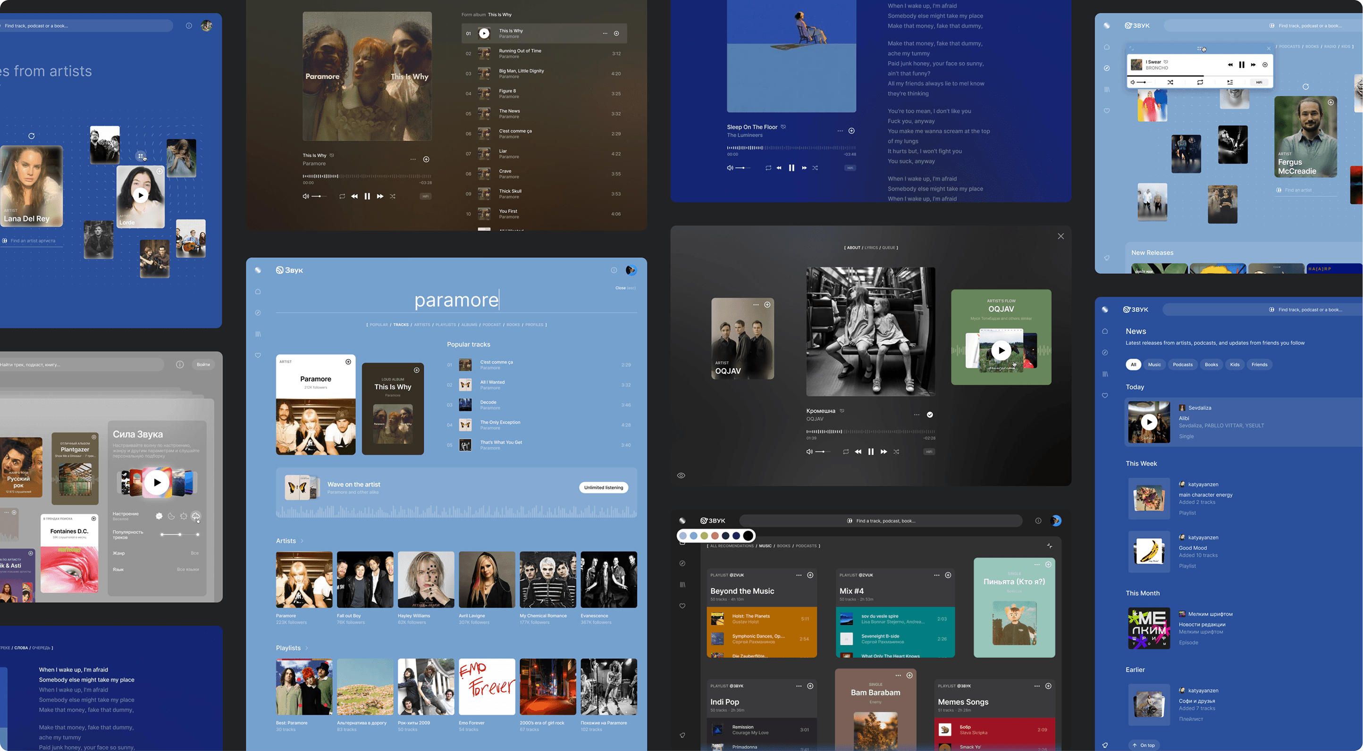Expand the Playlists section chevron in search results
The width and height of the screenshot is (1363, 751).
tap(306, 648)
